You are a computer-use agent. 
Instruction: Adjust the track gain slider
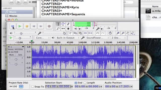[x=16, y=59]
